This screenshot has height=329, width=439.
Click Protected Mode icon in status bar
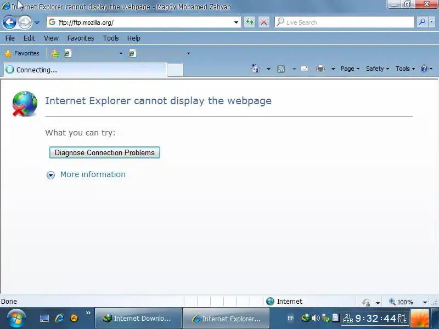point(365,302)
